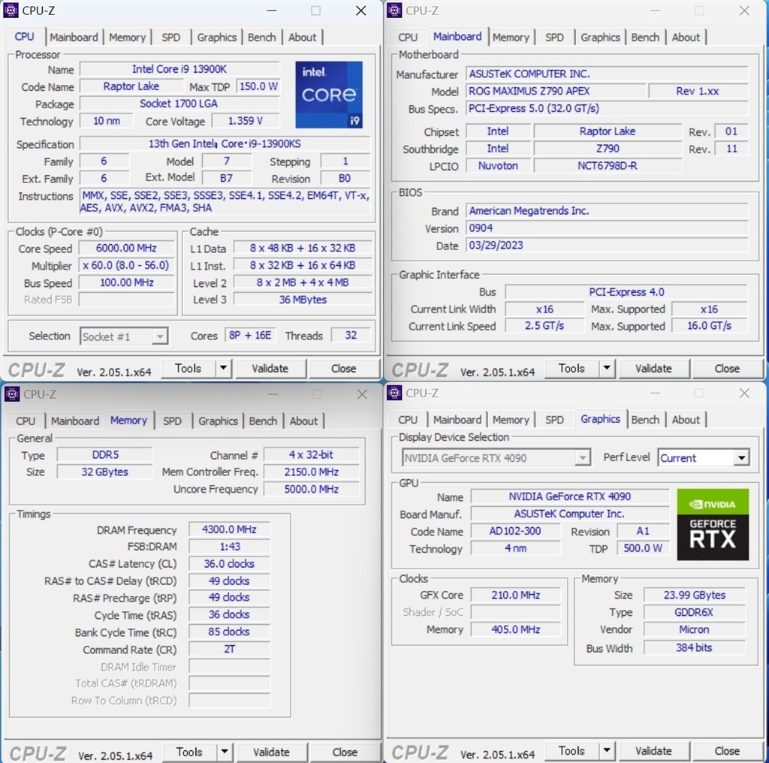
Task: Click the GPU memory size 23.99 GBytes
Action: pyautogui.click(x=694, y=595)
